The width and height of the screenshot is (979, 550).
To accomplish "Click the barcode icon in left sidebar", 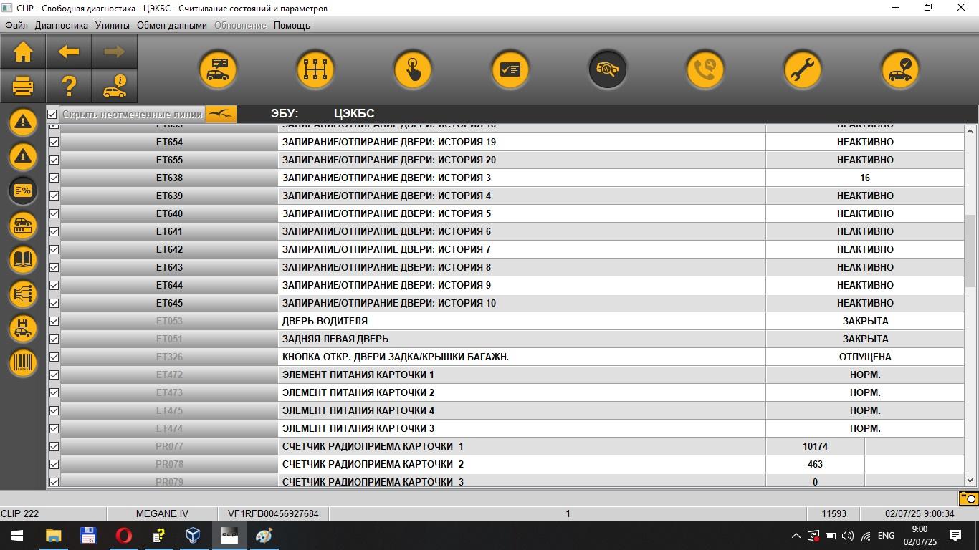I will pyautogui.click(x=23, y=362).
